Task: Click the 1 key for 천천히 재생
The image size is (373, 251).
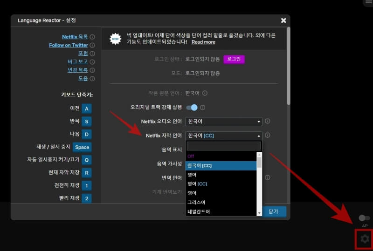Action: 87,186
